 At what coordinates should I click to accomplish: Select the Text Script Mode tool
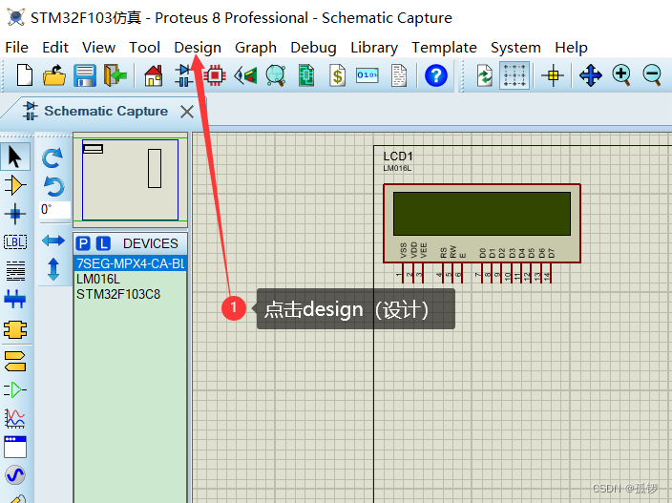[x=15, y=271]
